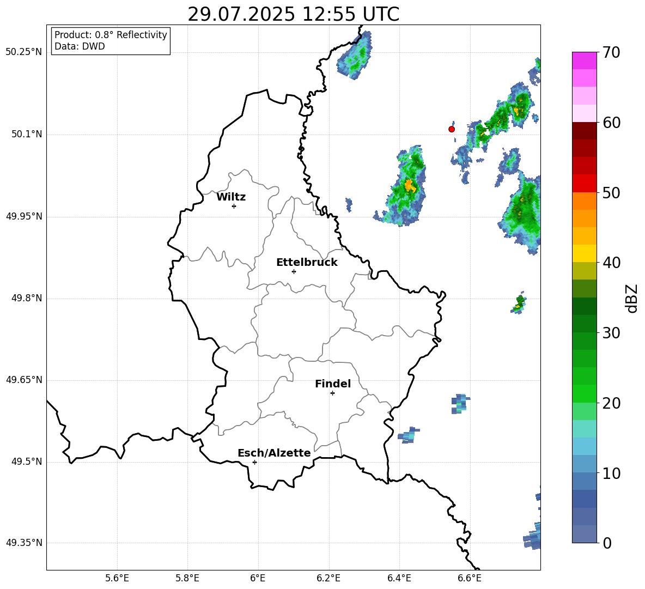Click the 6.4°E longitude label
645x589 pixels.
399,578
